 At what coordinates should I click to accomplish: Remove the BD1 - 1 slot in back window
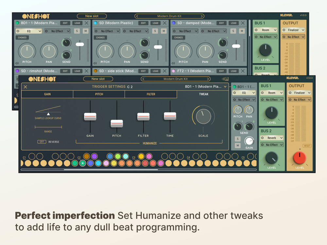pos(87,23)
